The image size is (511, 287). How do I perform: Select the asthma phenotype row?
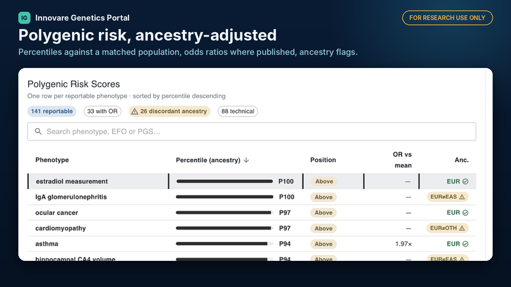pyautogui.click(x=252, y=244)
